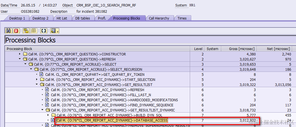The width and height of the screenshot is (296, 127).
Task: Click document icon of FILL_LAST_N row
Action: 48,95
